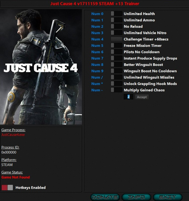Click the DONATE button
Viewport: 189px width, 201px height.
105,197
